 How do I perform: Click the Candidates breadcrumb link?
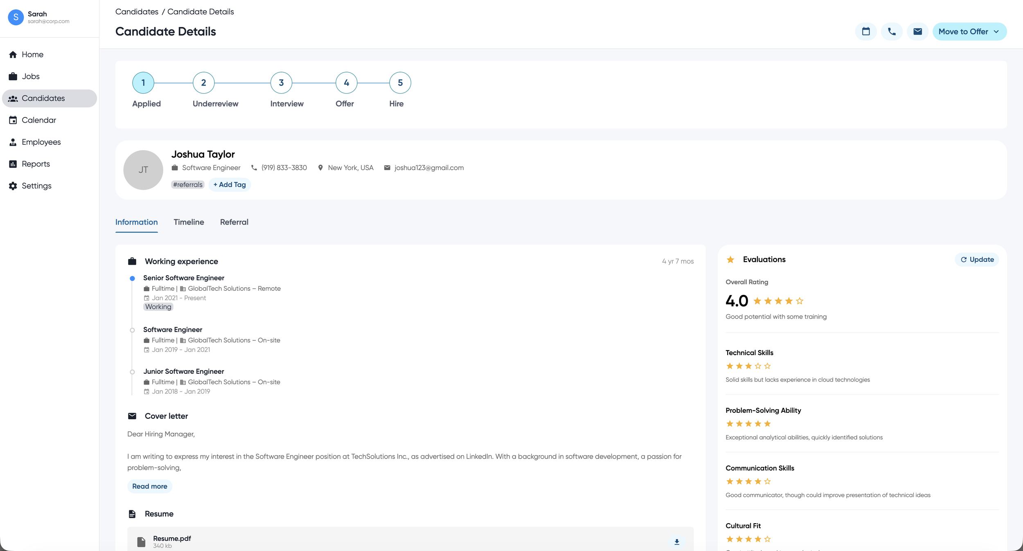(137, 12)
